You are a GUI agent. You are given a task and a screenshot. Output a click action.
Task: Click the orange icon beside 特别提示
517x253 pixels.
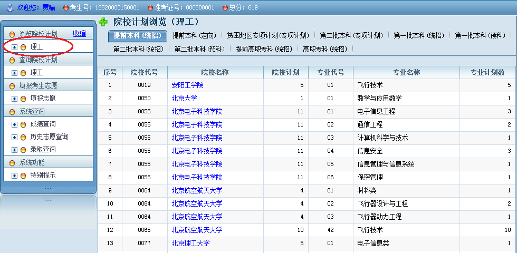(23, 176)
